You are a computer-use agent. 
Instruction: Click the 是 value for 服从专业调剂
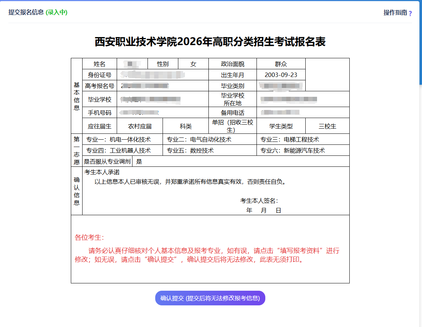(x=139, y=161)
